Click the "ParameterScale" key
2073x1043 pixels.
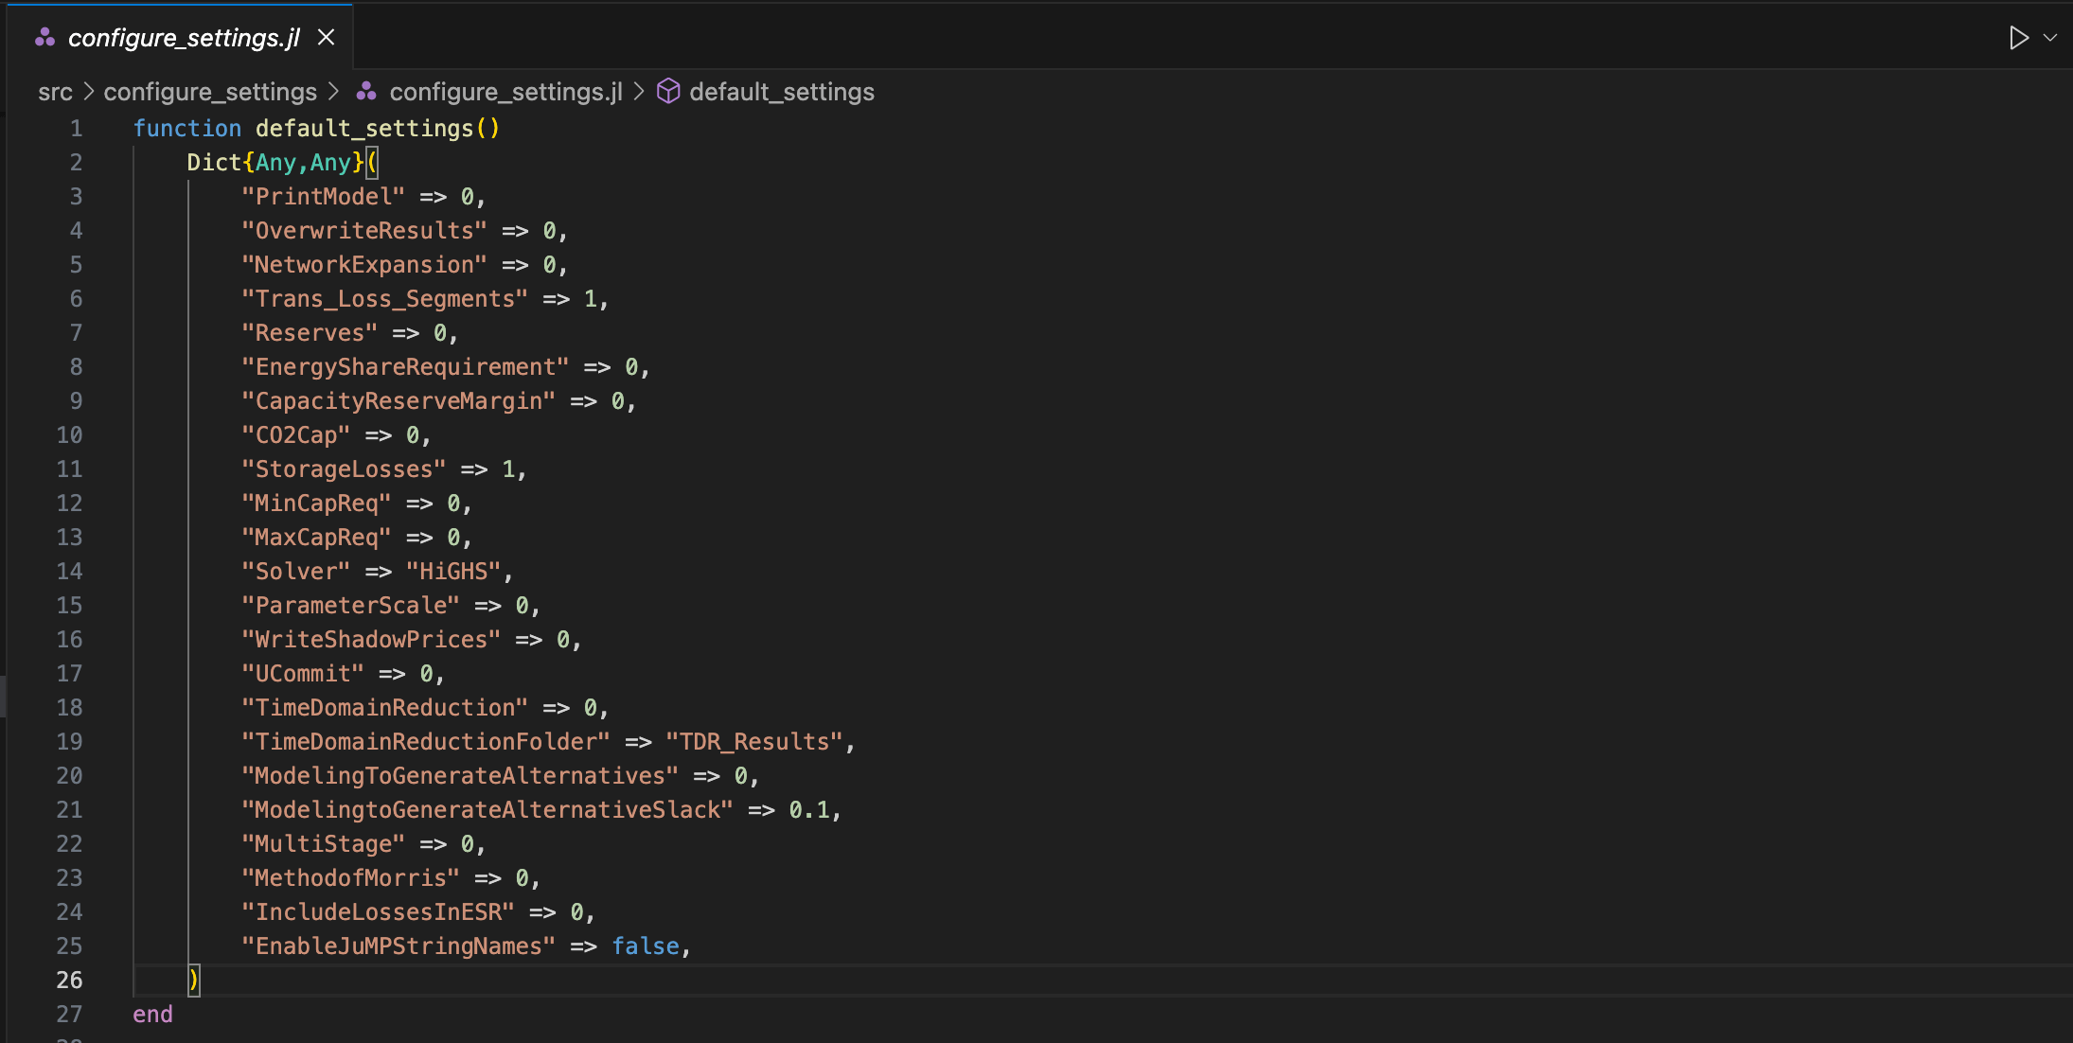point(350,606)
